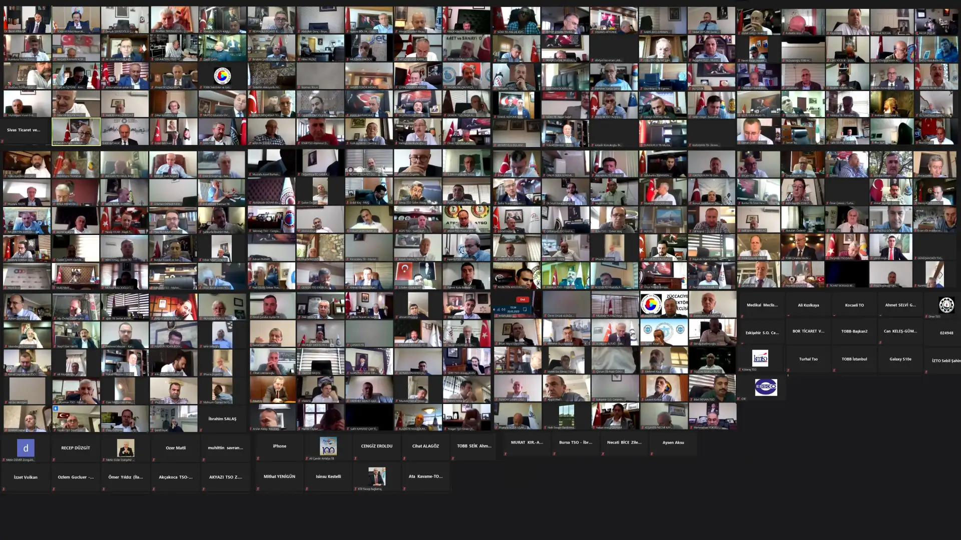This screenshot has height=540, width=961.
Task: Click the TOBB Sektörler round logo tile
Action: pos(222,75)
